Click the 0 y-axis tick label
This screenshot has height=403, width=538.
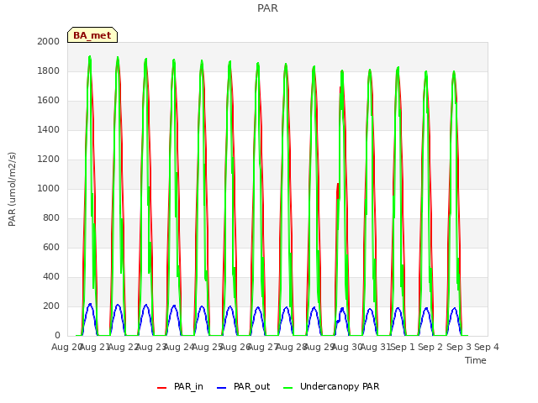pos(57,336)
